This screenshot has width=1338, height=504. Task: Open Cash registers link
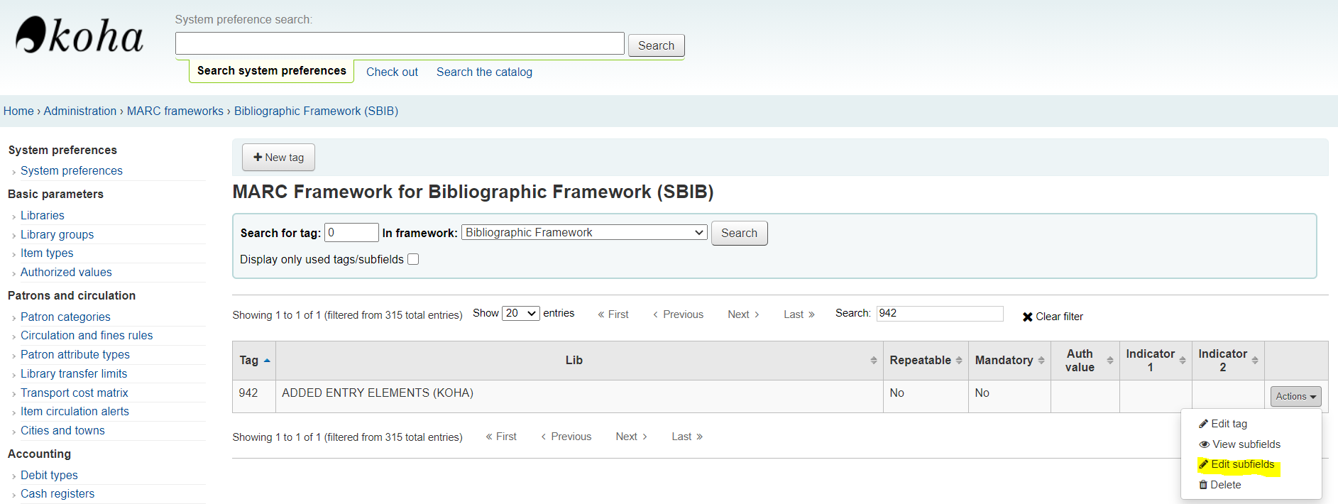(57, 493)
